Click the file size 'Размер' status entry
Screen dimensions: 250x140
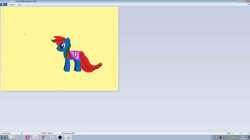(69, 133)
